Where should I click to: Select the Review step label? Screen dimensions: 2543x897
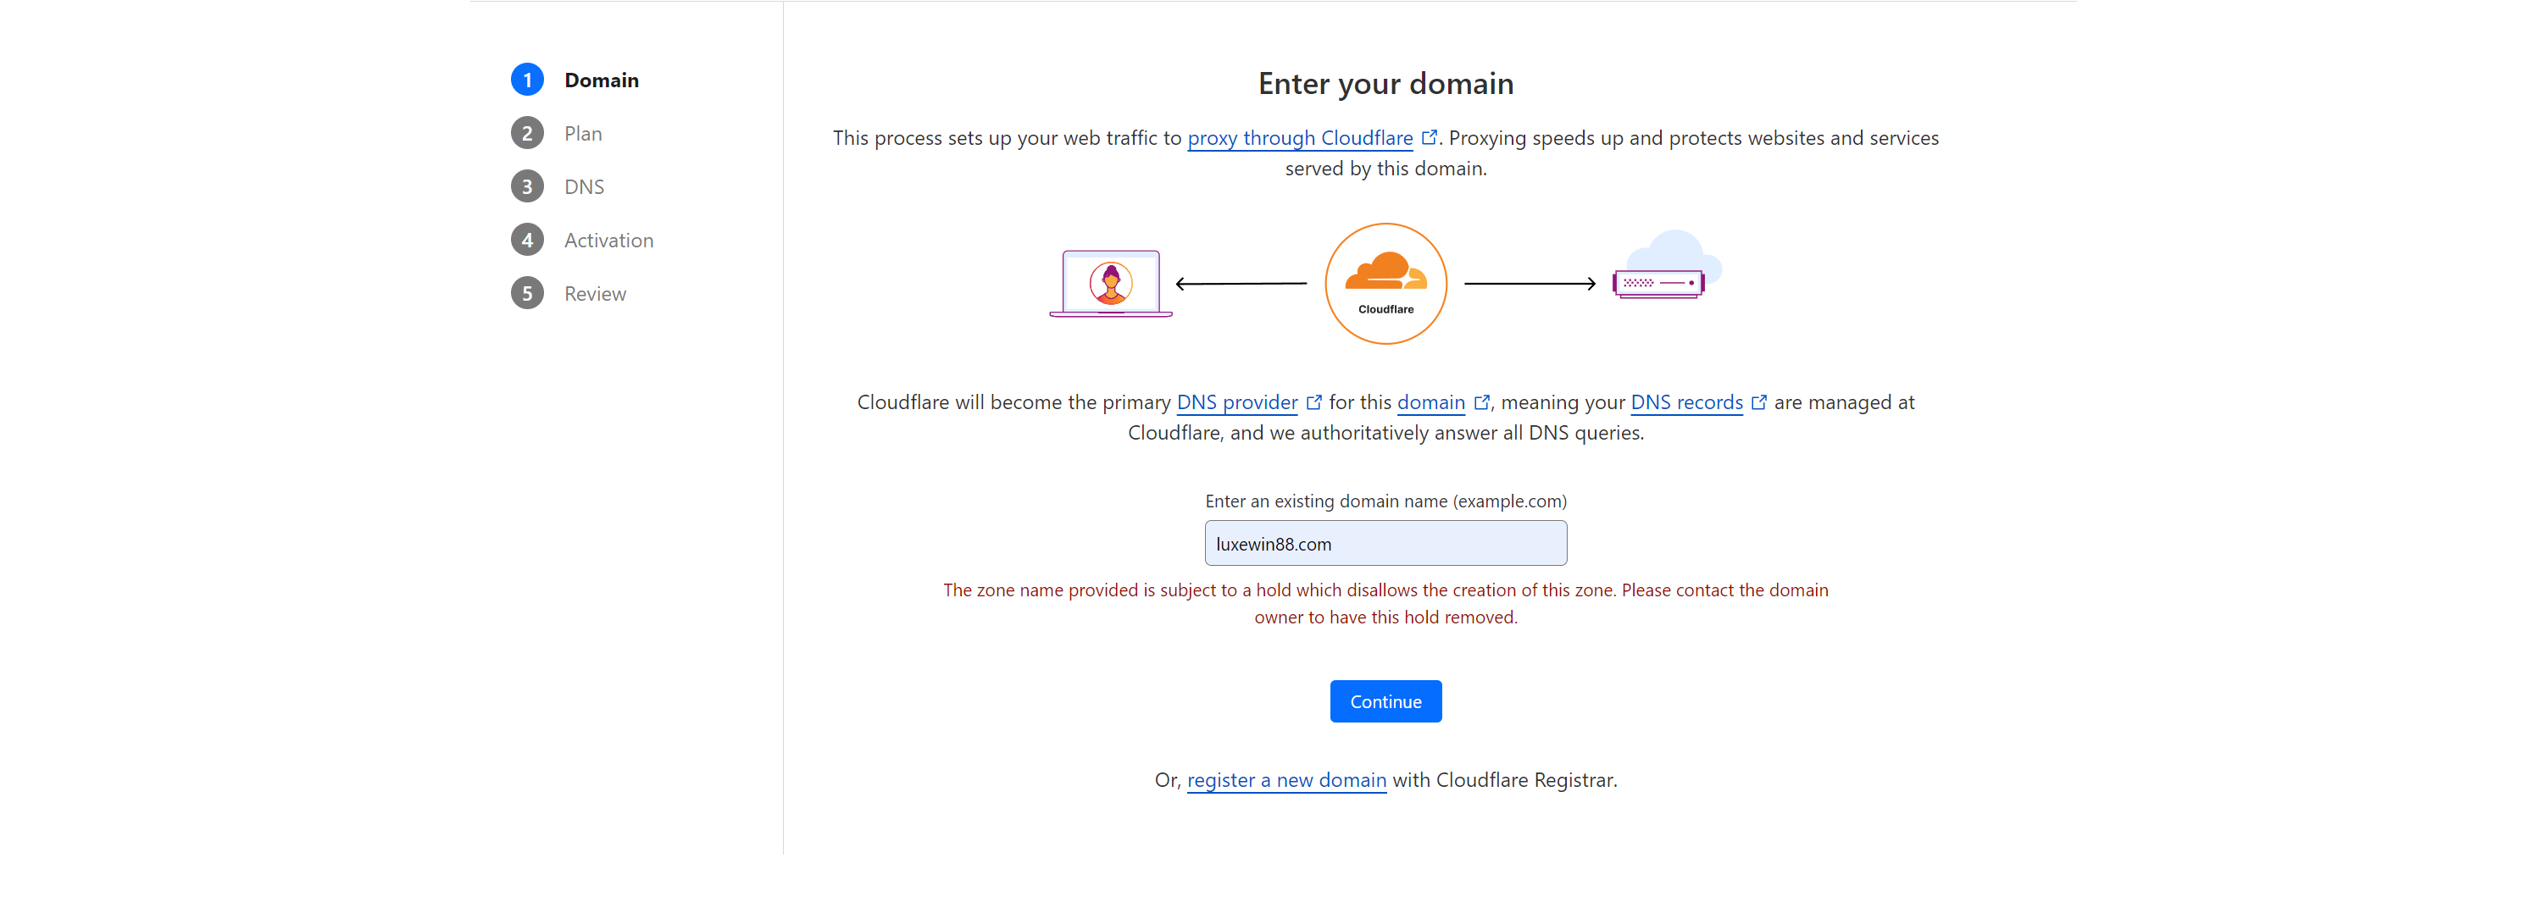pos(594,293)
